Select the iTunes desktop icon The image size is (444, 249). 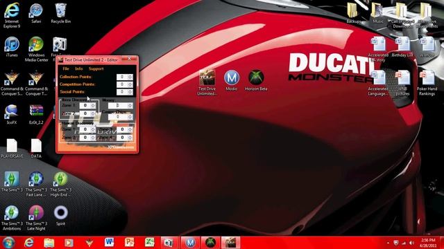tap(12, 47)
